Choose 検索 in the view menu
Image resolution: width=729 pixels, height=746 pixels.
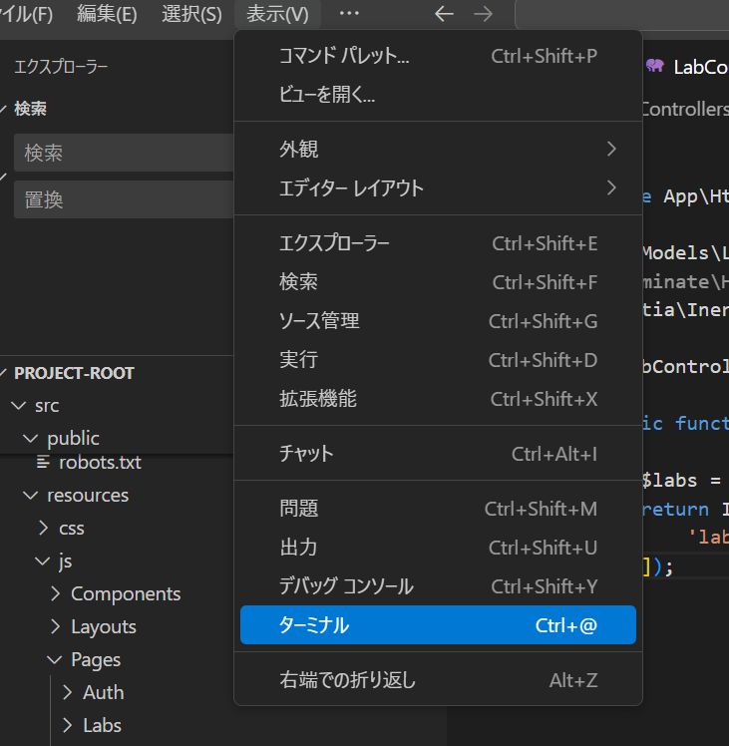[438, 282]
